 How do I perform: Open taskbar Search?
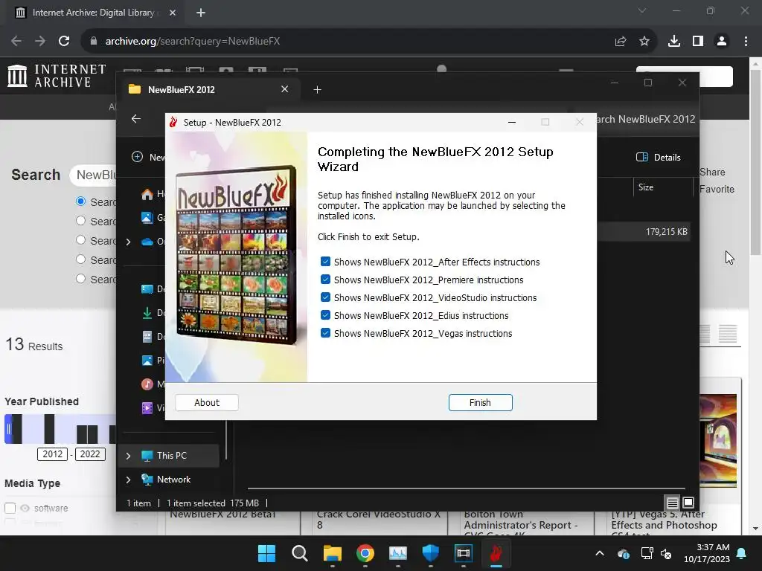click(x=299, y=553)
